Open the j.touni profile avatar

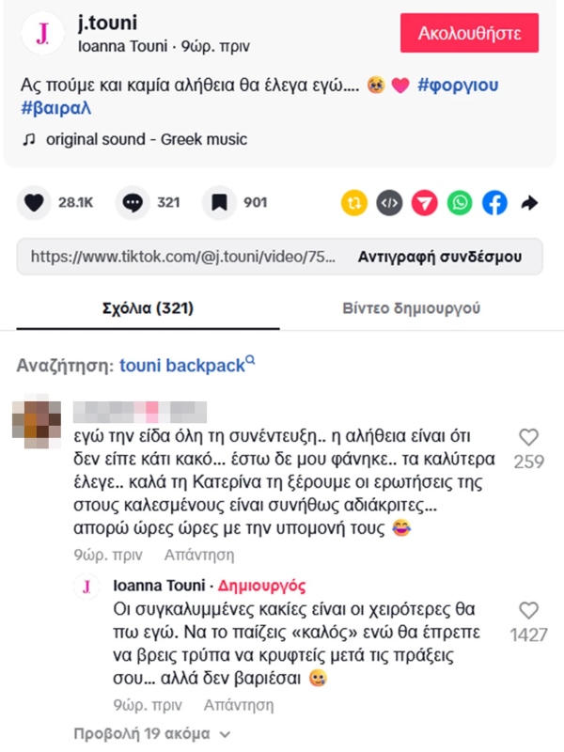42,33
